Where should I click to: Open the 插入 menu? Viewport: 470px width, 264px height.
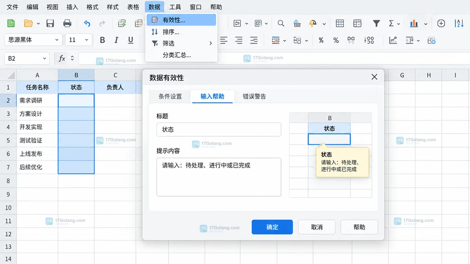pyautogui.click(x=72, y=7)
